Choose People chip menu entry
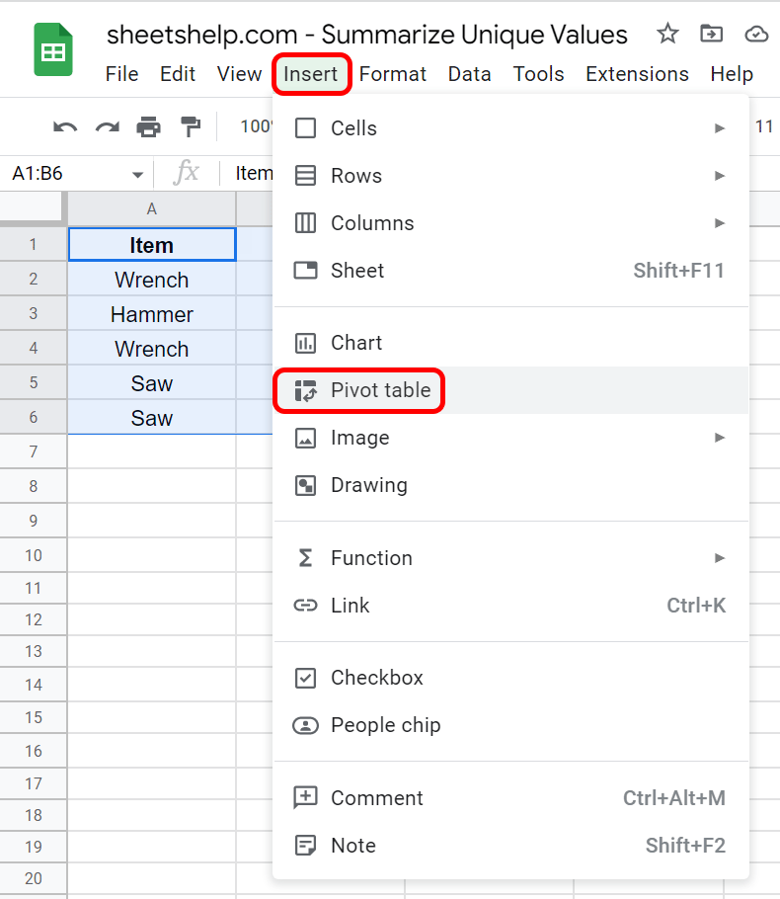The width and height of the screenshot is (780, 899). pos(510,725)
